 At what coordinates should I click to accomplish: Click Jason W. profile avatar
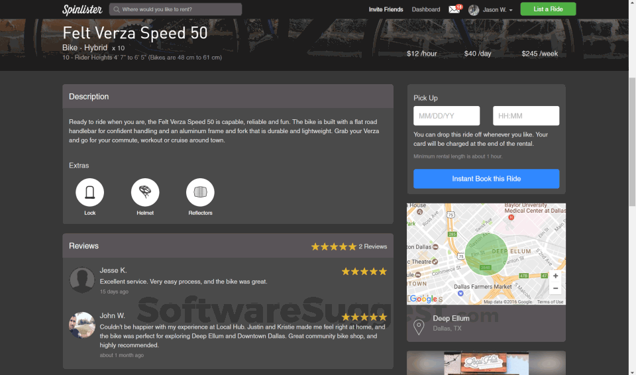(x=473, y=10)
